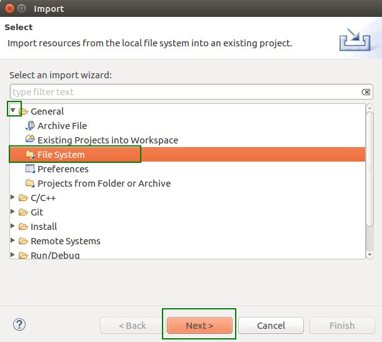Click Existing Projects into Workspace icon
The image size is (382, 342).
pos(29,140)
